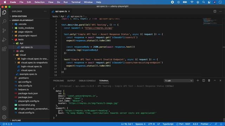Open the File menu
This screenshot has width=225, height=126.
pos(21,2)
